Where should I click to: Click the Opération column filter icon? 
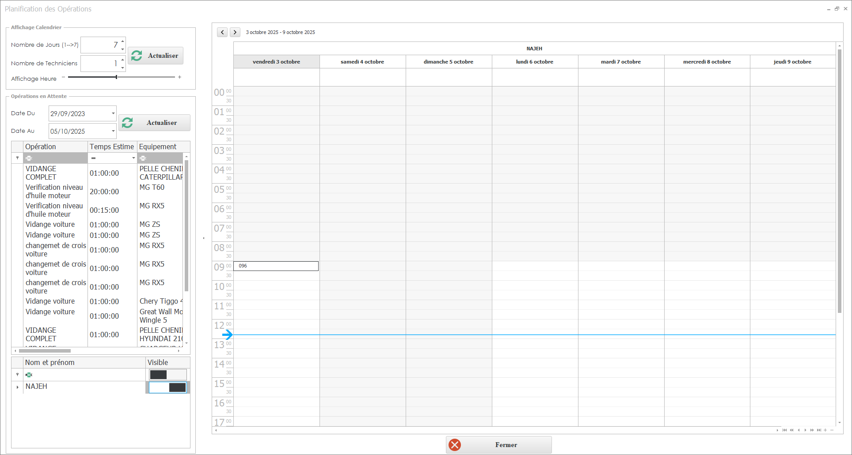point(29,158)
